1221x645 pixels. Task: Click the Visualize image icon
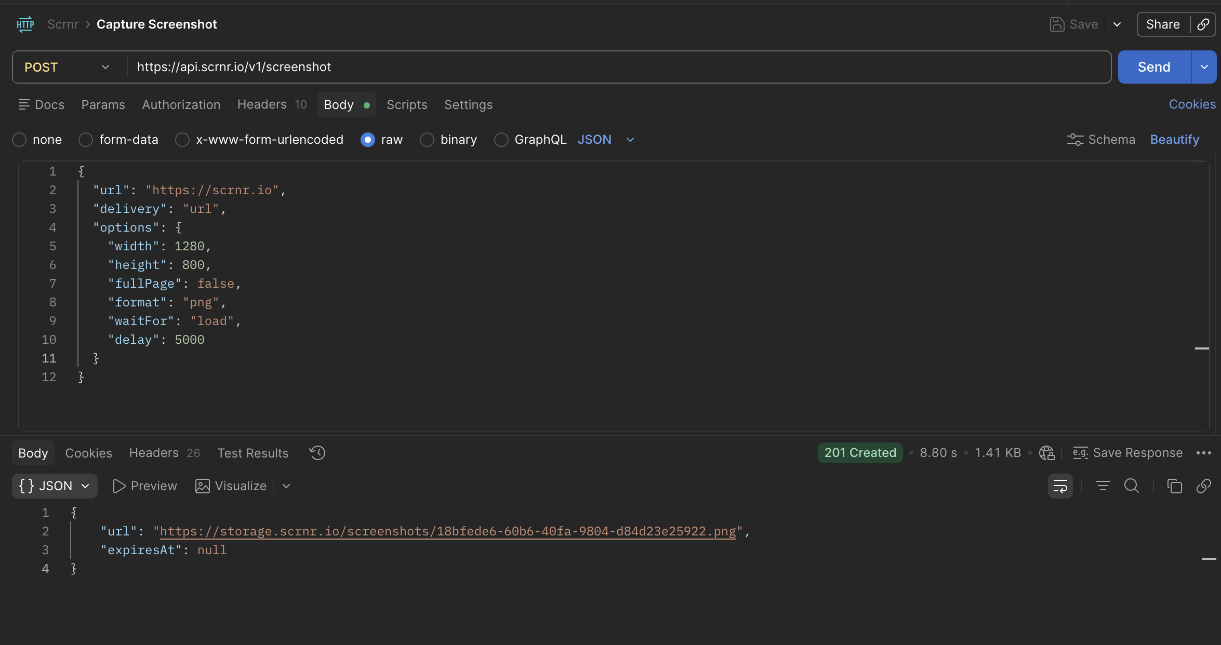pos(202,486)
